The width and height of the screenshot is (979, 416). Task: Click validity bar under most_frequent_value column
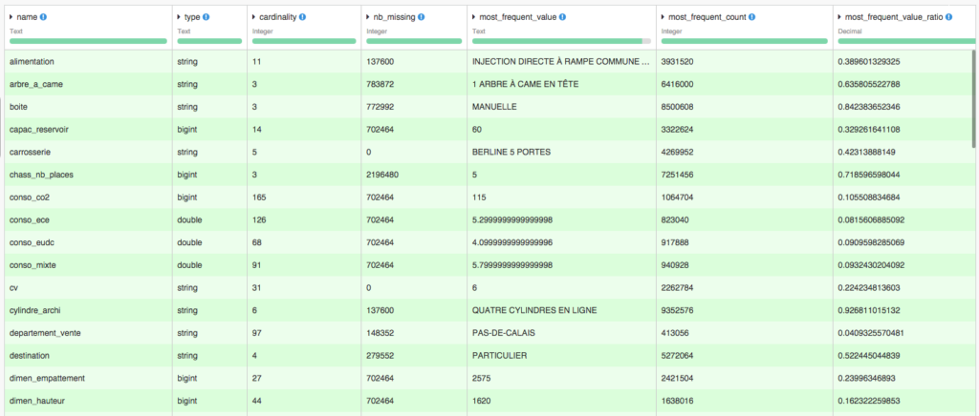point(557,41)
